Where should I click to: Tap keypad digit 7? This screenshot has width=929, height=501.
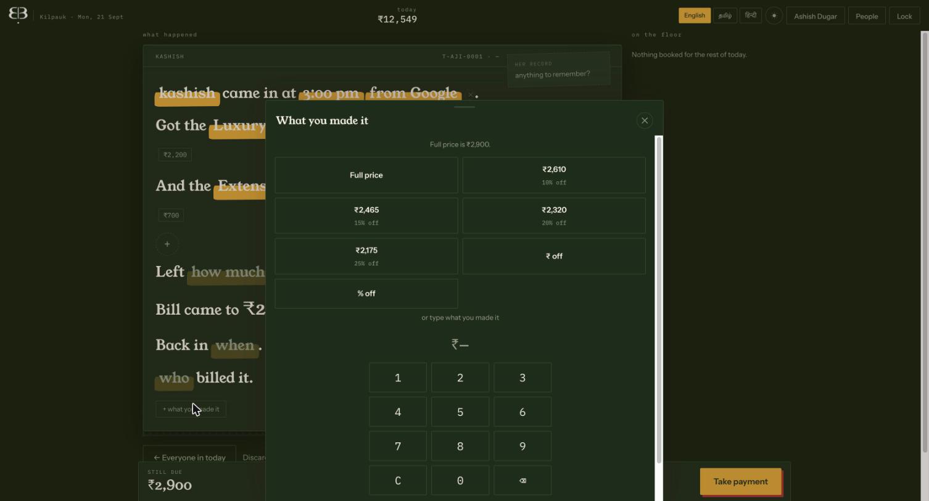tap(398, 446)
